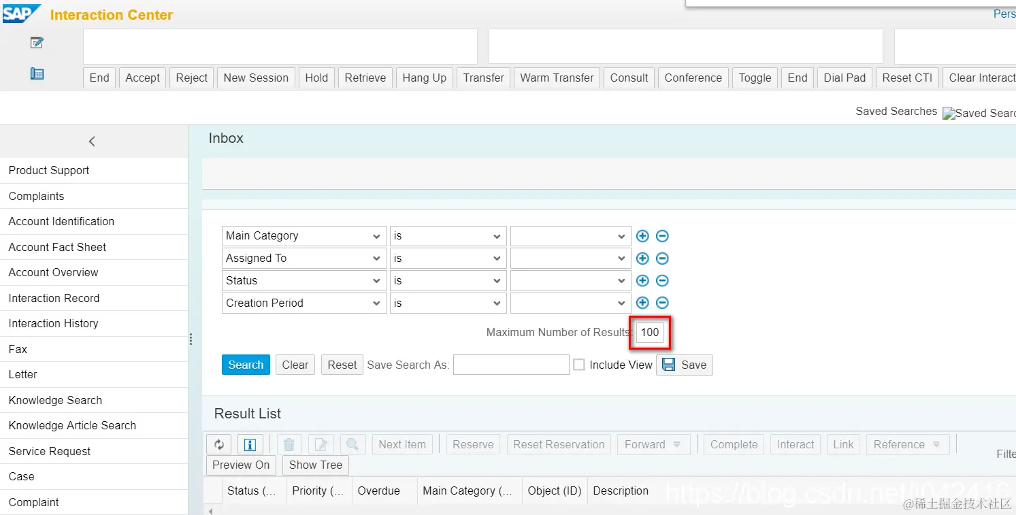Add a criteria row after Assigned To
Screen dimensions: 1016x515
pyautogui.click(x=642, y=259)
